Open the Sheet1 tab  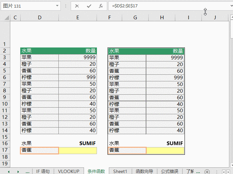coord(120,171)
